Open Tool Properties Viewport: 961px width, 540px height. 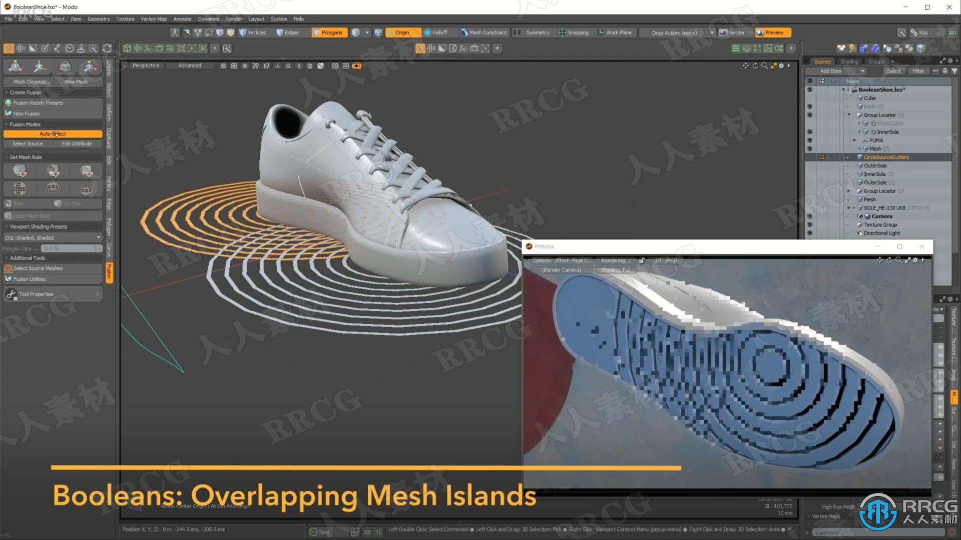[x=53, y=294]
